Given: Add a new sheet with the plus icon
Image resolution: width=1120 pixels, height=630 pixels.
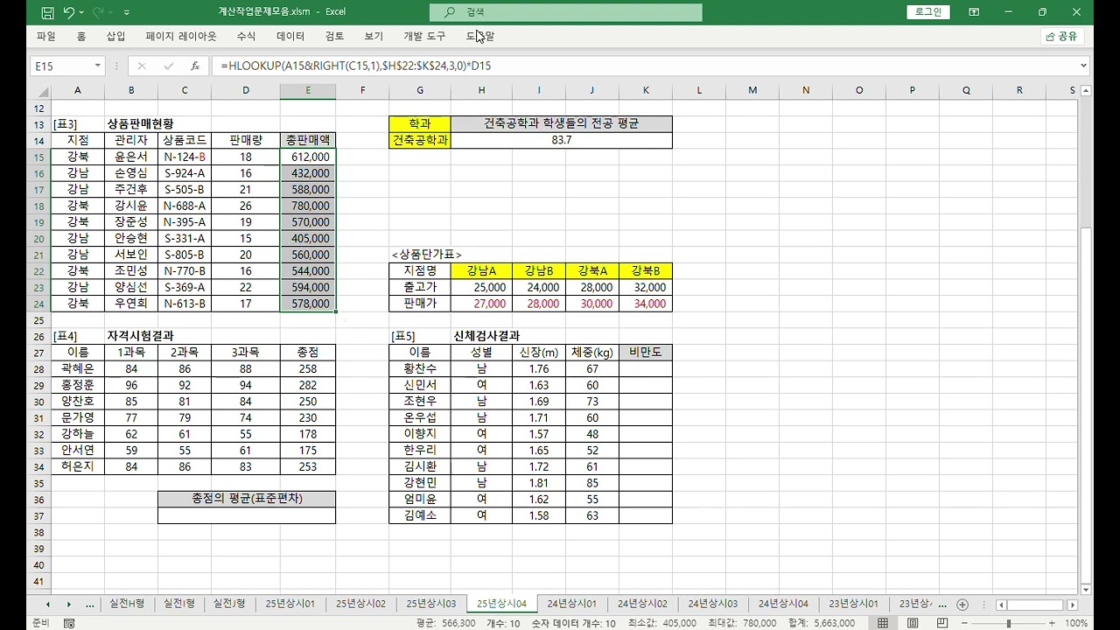Looking at the screenshot, I should (962, 605).
